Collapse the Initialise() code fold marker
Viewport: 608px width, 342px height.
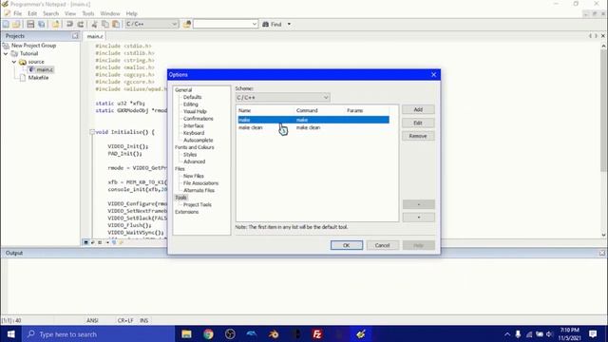click(x=92, y=132)
